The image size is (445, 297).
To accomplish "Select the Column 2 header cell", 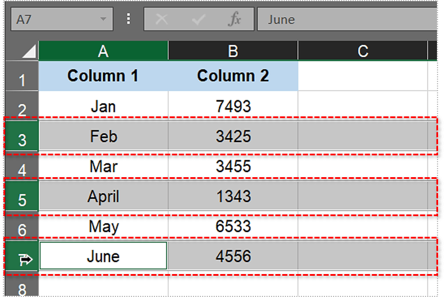I will coord(233,76).
